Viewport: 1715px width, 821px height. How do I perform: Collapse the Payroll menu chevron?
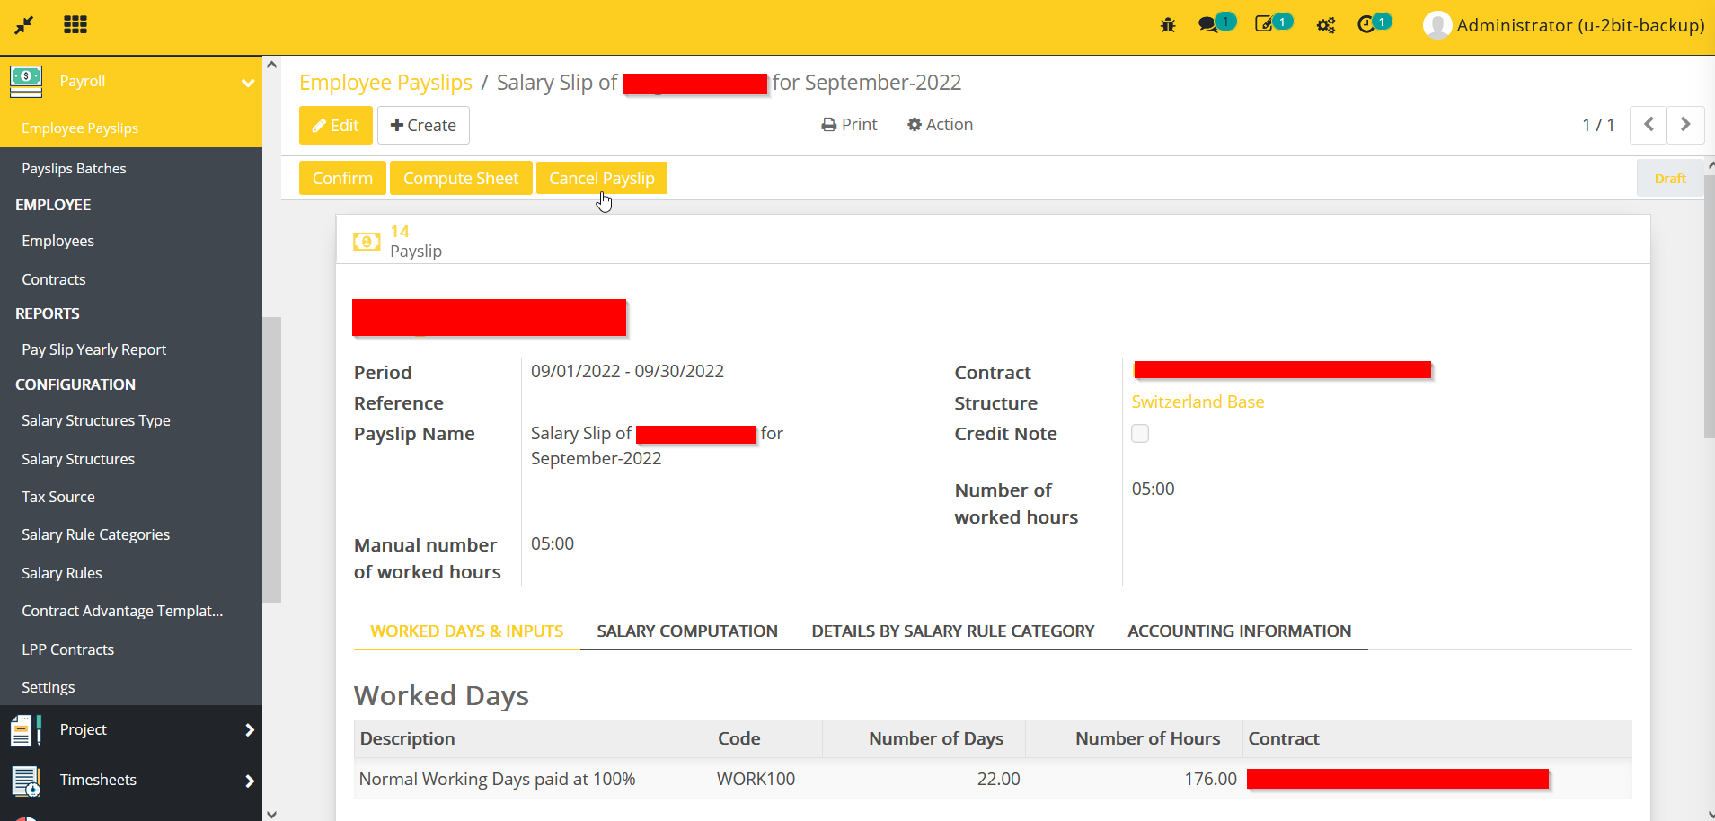[248, 83]
